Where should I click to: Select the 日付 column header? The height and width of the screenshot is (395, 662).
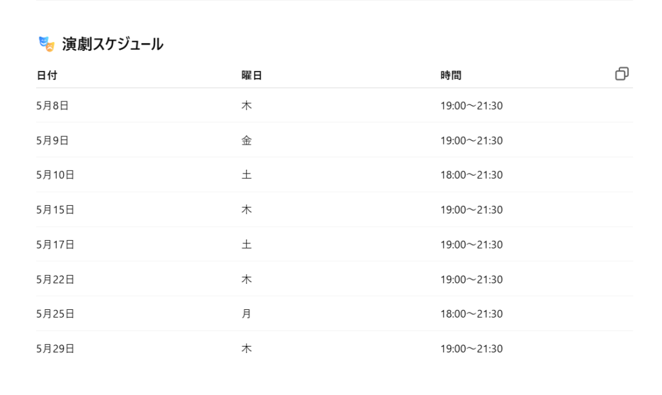pyautogui.click(x=47, y=76)
